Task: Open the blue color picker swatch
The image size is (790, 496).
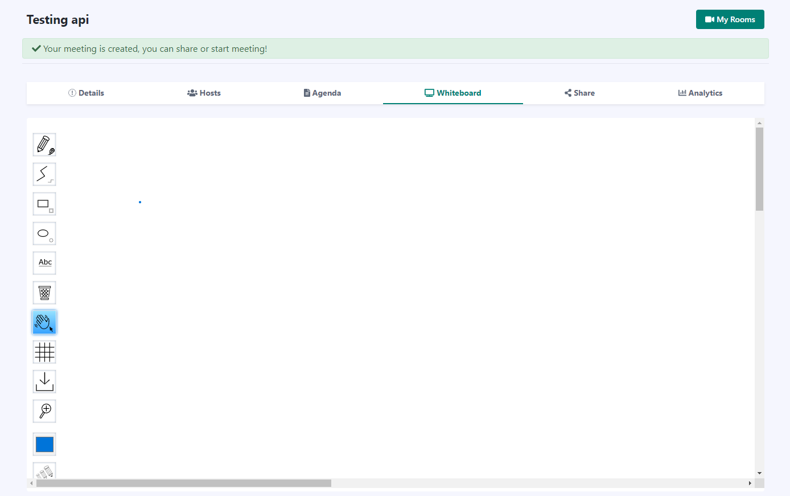Action: click(x=44, y=444)
